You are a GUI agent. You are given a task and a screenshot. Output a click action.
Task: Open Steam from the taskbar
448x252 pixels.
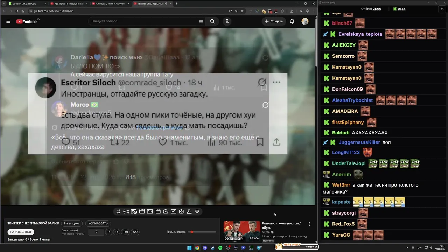(x=212, y=248)
